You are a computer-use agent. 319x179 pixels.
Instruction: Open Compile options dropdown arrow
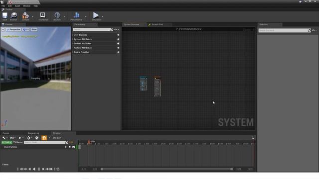pos(32,17)
